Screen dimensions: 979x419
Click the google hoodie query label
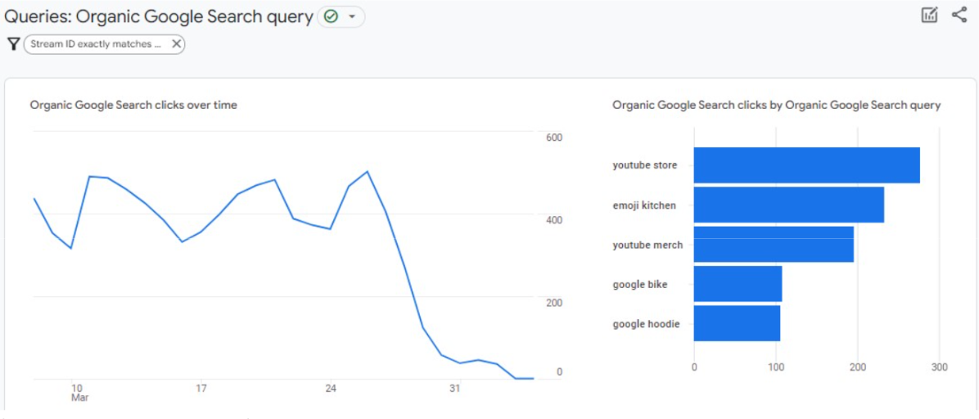[646, 324]
